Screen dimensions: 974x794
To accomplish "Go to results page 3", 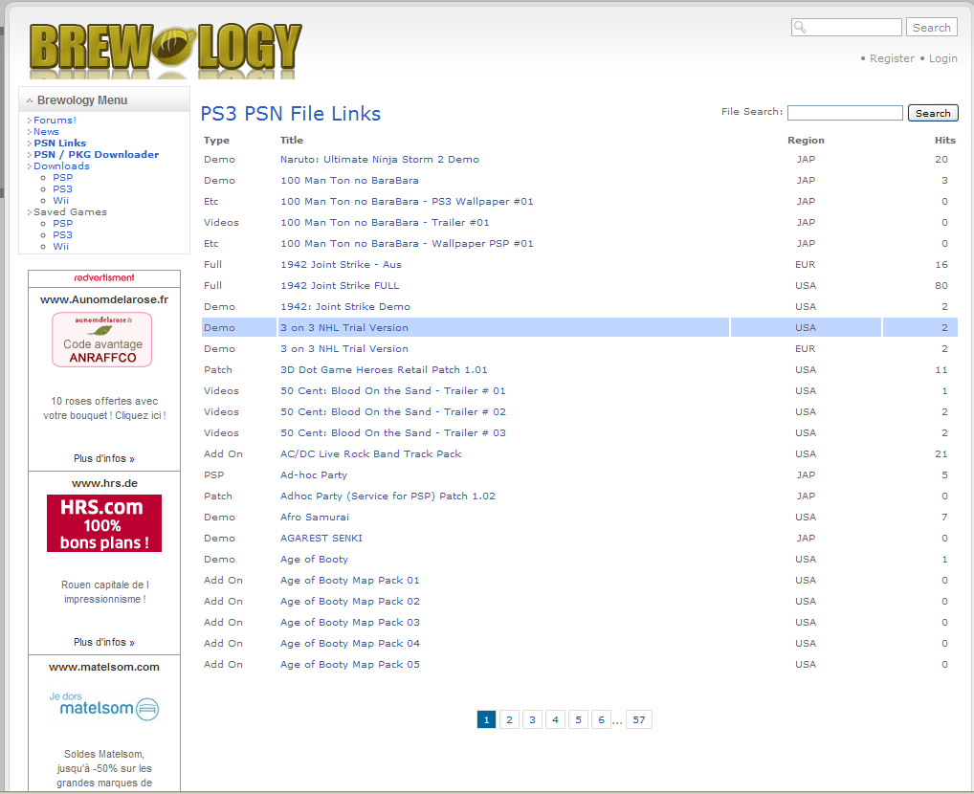I will click(532, 719).
